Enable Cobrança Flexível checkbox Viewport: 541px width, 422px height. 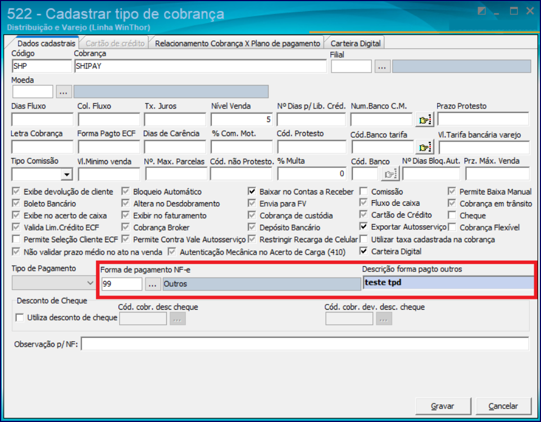452,227
